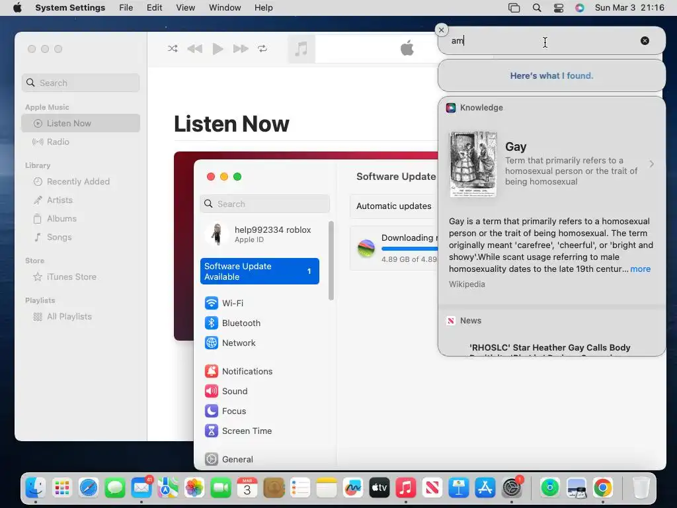
Task: Open Google Chrome from the Dock
Action: [603, 488]
